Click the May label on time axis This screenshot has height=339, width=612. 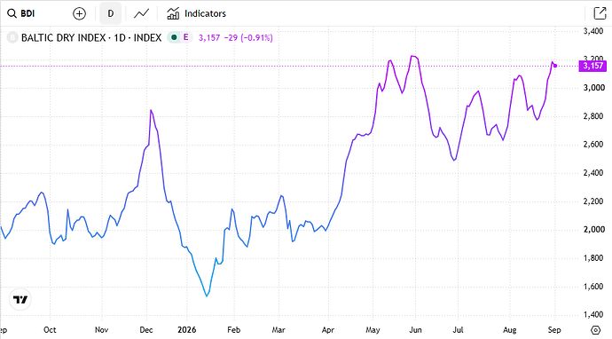click(x=373, y=330)
